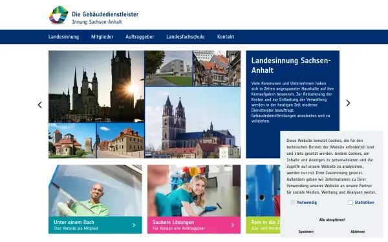Click the window cleaner man photo
Viewport: 388px width, 242px height.
click(95, 190)
